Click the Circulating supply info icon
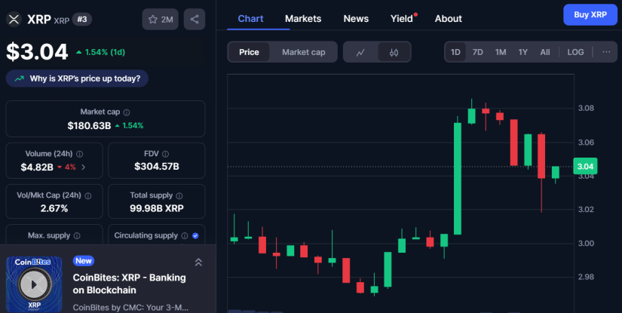Screen dimensions: 622x313 click(185, 235)
